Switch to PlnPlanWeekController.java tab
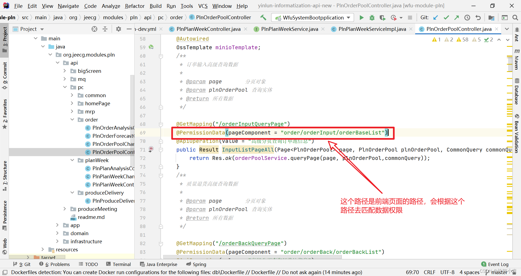521x276 pixels. 208,29
